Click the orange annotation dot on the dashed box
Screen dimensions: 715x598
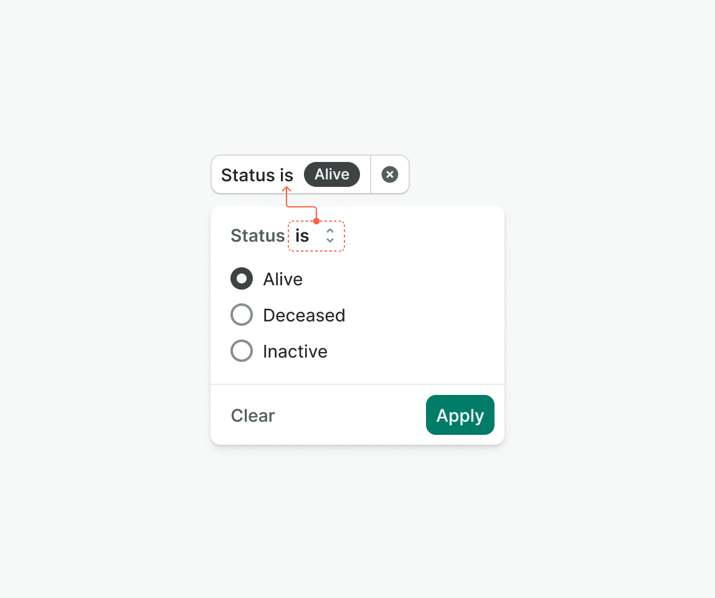coord(316,221)
